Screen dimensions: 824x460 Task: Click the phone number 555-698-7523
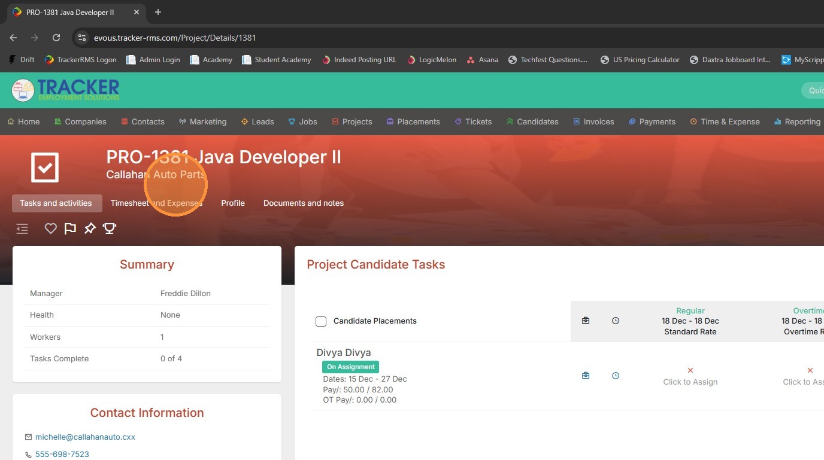(62, 455)
